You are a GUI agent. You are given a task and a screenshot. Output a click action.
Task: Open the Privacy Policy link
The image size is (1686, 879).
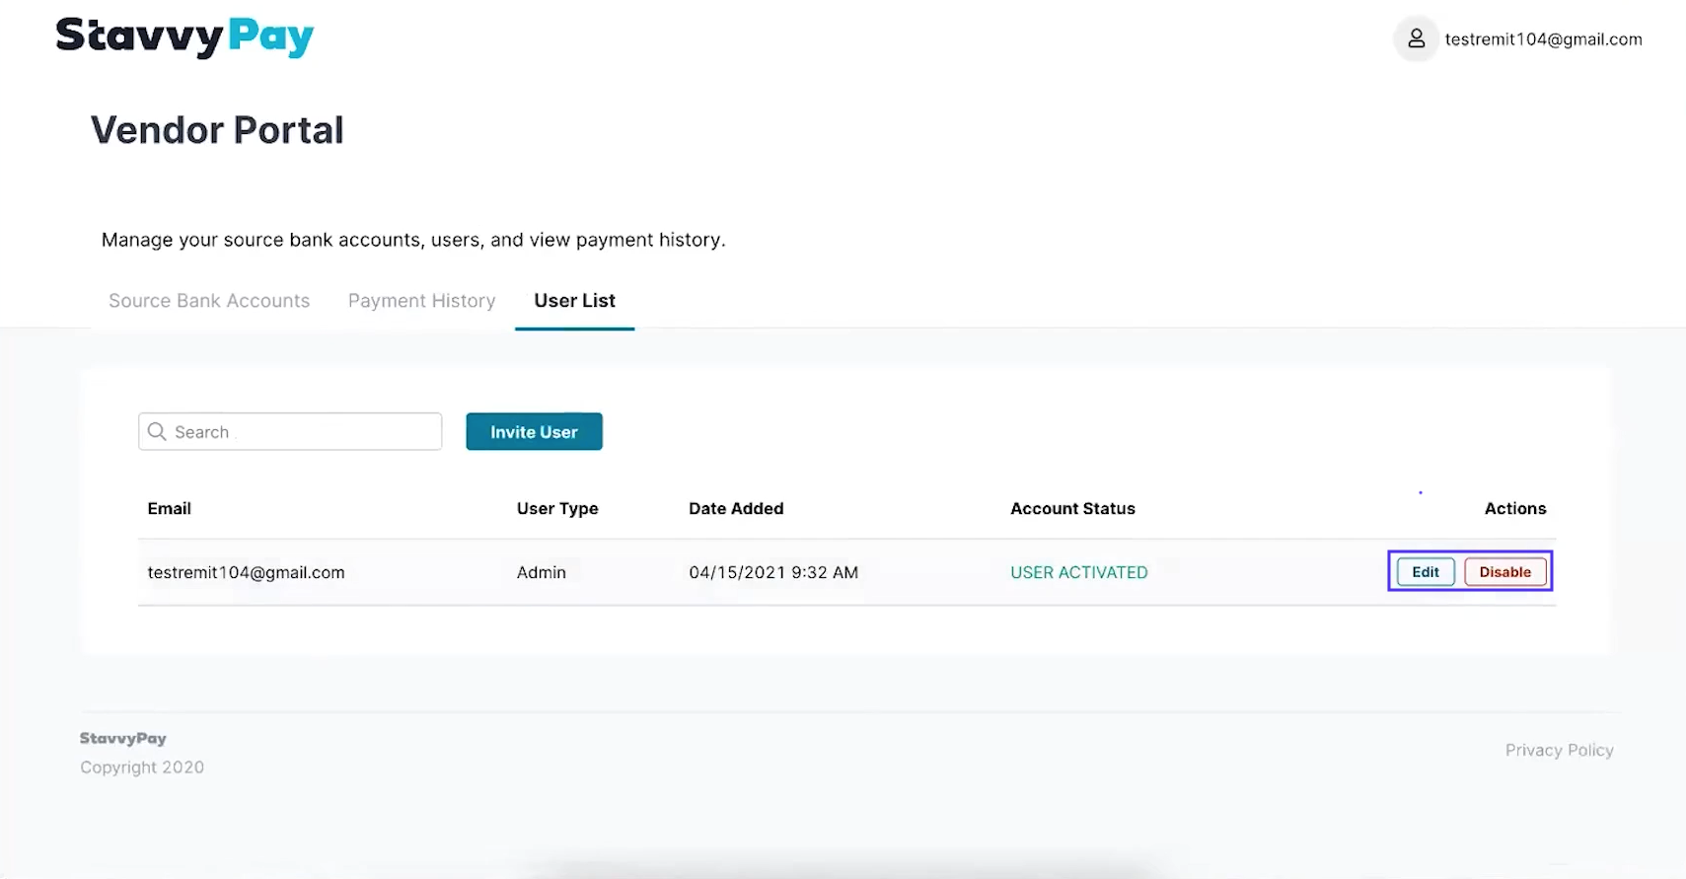coord(1559,750)
